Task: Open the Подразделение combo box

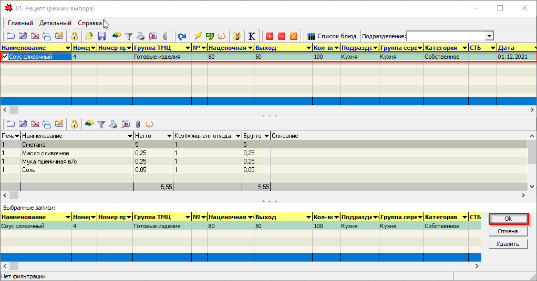Action: point(489,36)
